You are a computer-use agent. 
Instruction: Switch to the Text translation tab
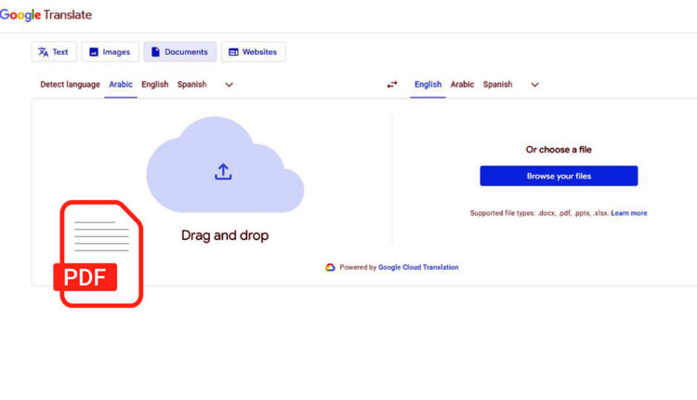point(54,52)
